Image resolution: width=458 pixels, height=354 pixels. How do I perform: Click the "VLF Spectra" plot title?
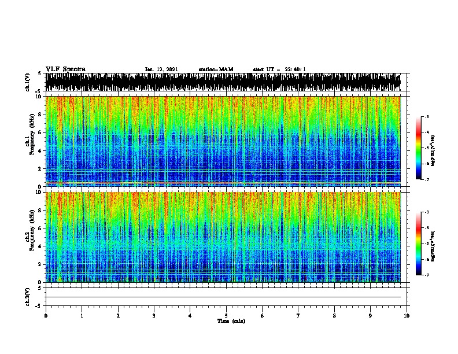tap(65, 69)
